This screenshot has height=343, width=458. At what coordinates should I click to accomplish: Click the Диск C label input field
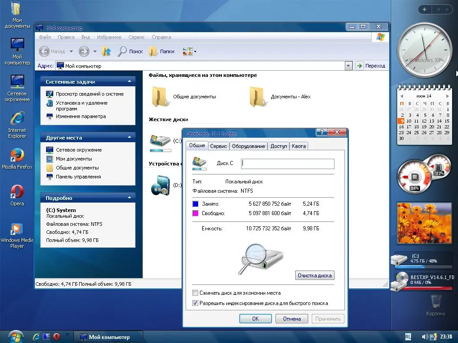coord(288,164)
